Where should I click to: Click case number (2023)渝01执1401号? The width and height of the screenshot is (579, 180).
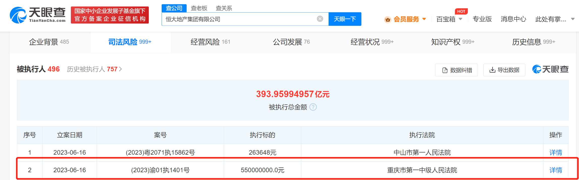tap(160, 170)
